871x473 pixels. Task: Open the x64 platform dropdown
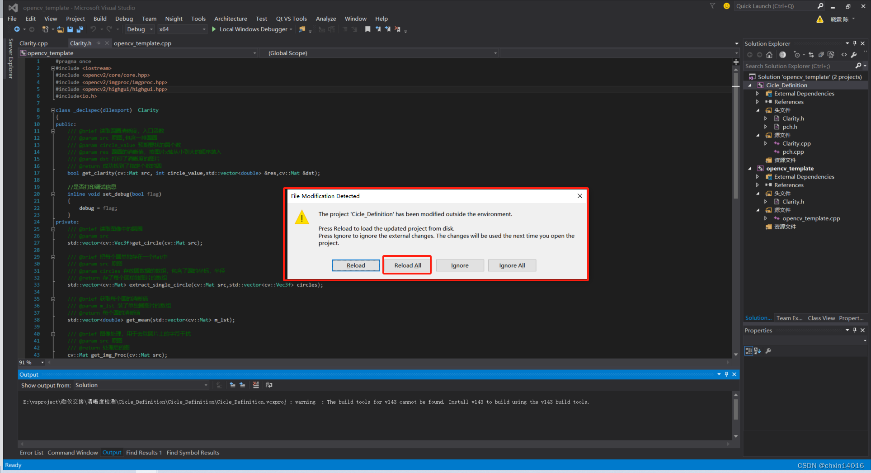(203, 29)
